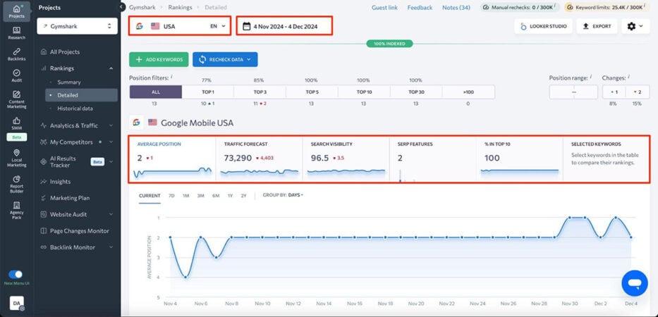Viewport: 658px width, 317px height.
Task: Click the info icon next to Position filters
Action: tap(172, 76)
